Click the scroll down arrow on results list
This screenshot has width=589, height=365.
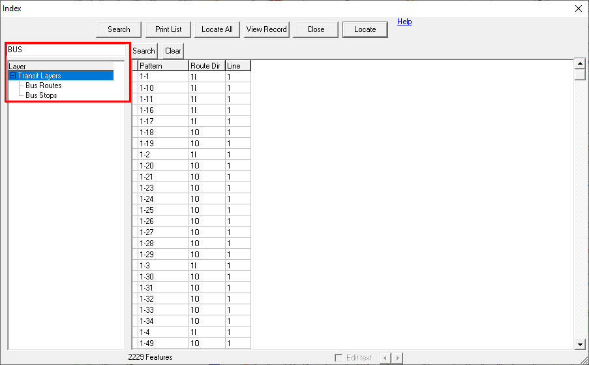pyautogui.click(x=580, y=344)
